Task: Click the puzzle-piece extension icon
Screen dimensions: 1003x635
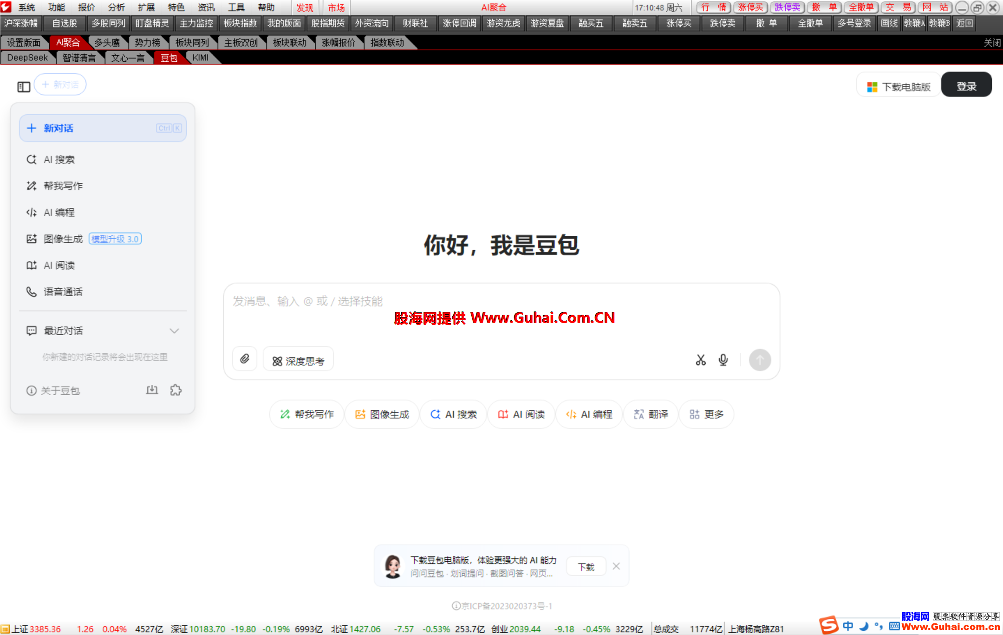Action: click(176, 390)
